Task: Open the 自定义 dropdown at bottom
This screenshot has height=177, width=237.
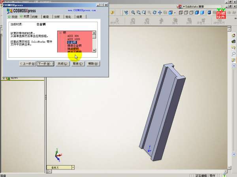Action: [x=73, y=168]
